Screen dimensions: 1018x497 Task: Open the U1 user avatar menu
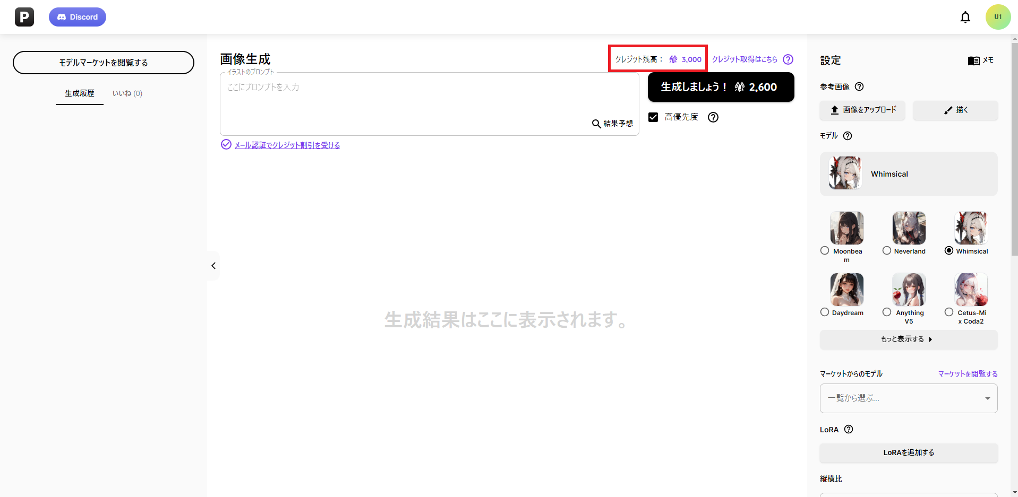[x=998, y=17]
